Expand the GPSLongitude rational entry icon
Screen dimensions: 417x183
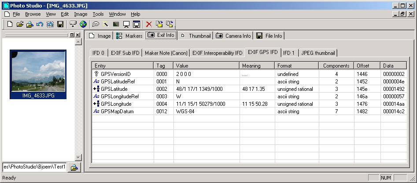tap(96, 104)
